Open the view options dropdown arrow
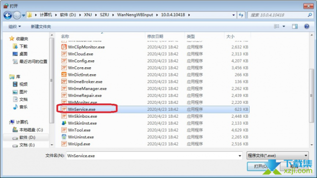This screenshot has height=178, width=317. pos(284,26)
